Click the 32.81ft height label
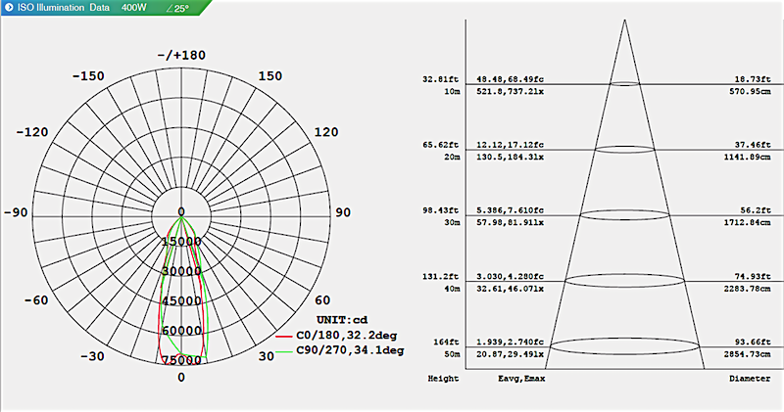Image resolution: width=784 pixels, height=412 pixels. (x=441, y=79)
